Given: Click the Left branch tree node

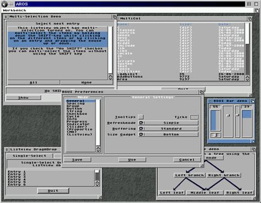Looking at the screenshot, I should (x=189, y=175).
